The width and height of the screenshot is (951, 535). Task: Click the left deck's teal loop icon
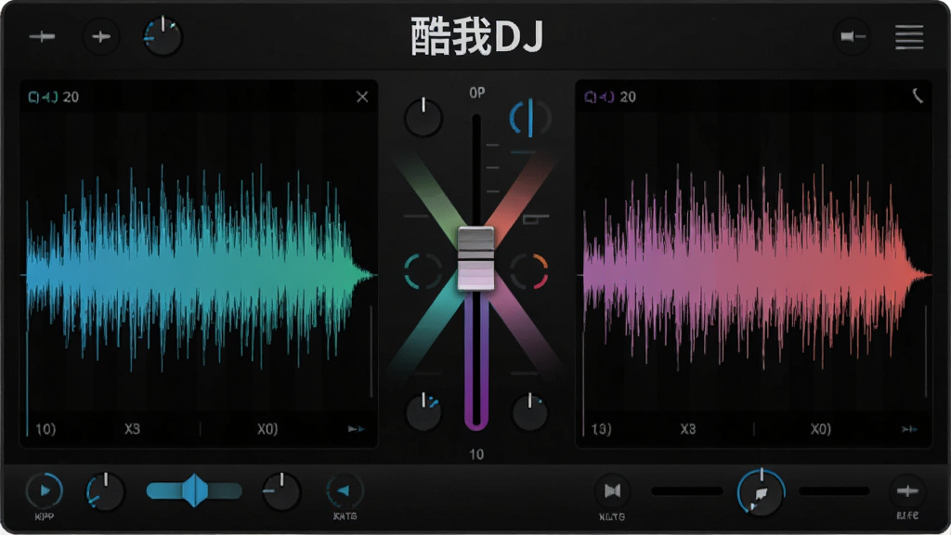click(x=43, y=97)
